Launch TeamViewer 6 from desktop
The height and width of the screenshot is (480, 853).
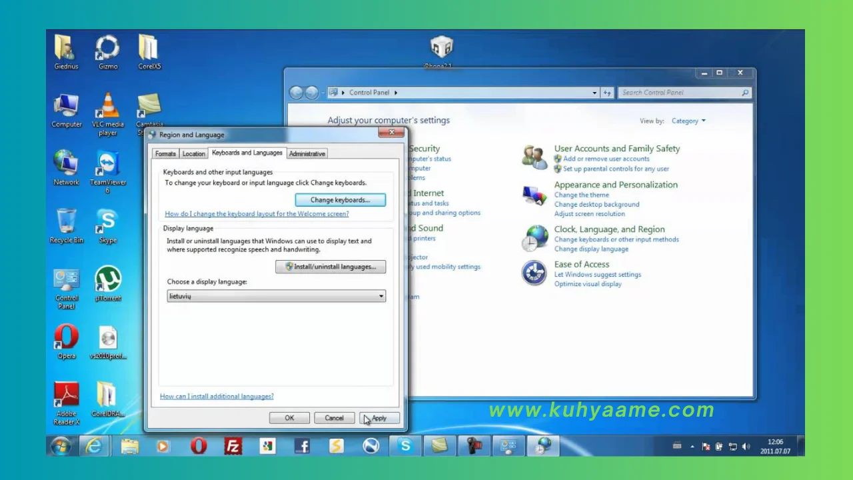(107, 171)
